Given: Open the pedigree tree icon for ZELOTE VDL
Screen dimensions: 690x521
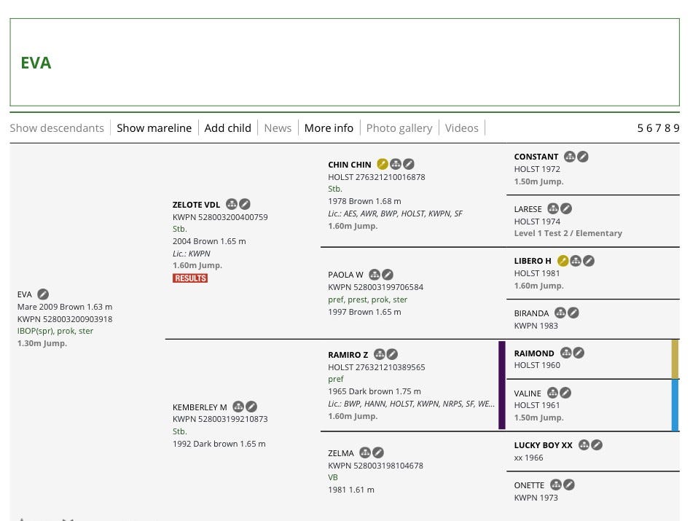Looking at the screenshot, I should coord(232,205).
